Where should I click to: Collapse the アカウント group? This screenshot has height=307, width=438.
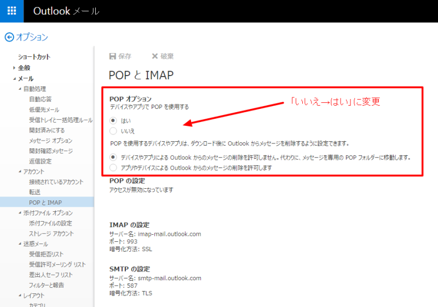click(x=20, y=171)
